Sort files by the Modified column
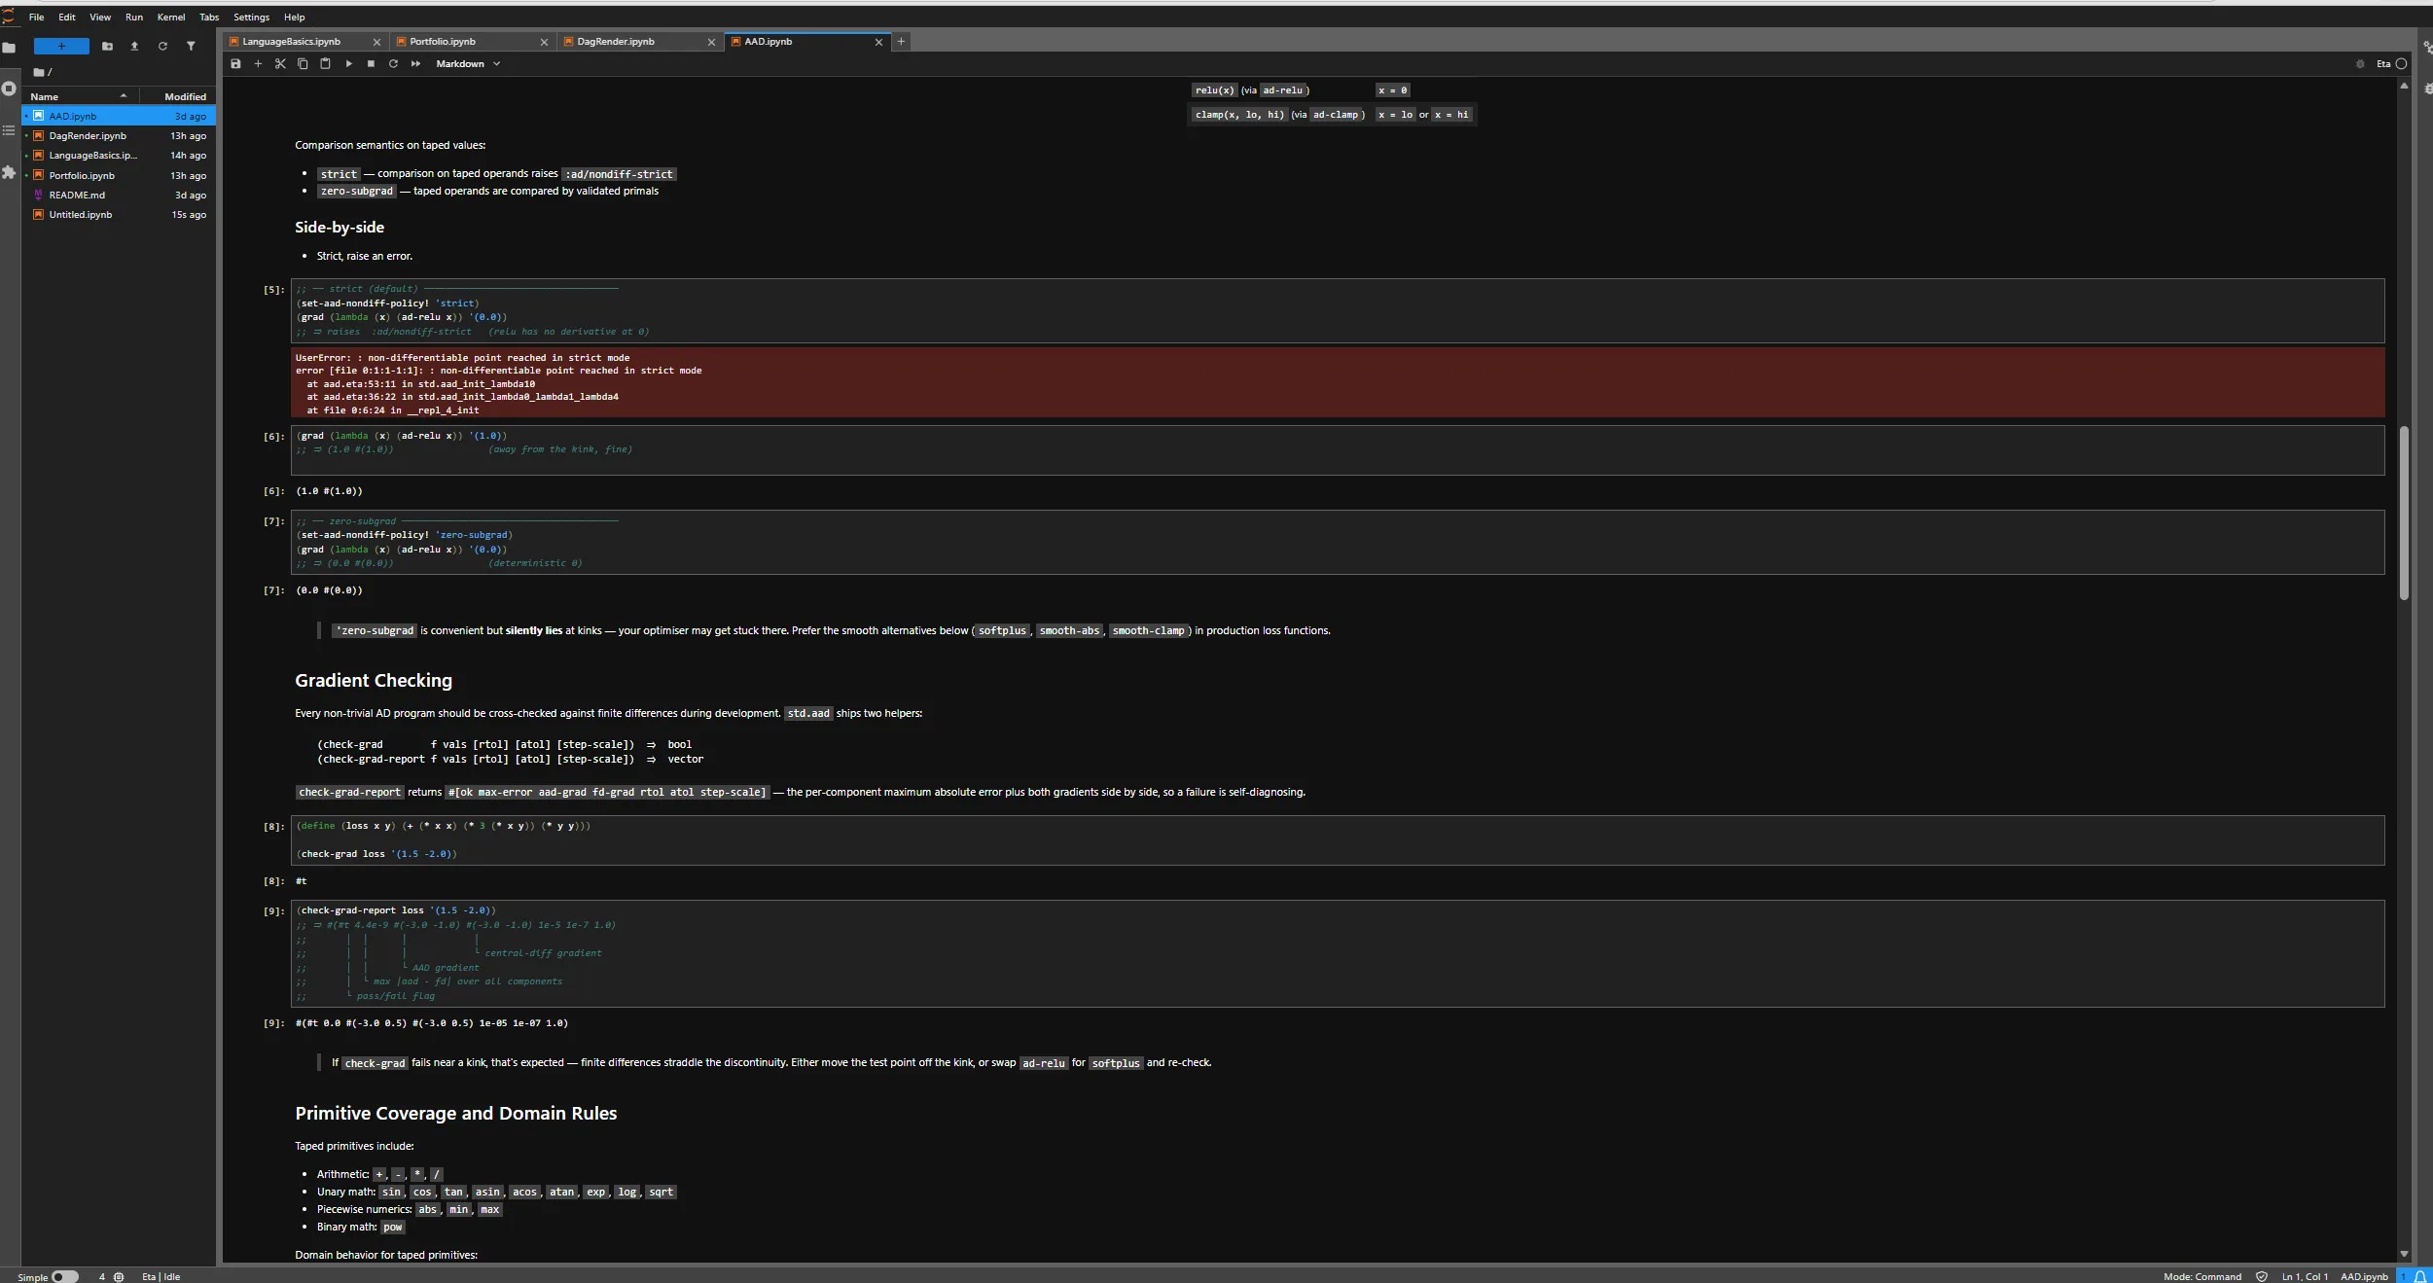This screenshot has width=2433, height=1283. [178, 96]
